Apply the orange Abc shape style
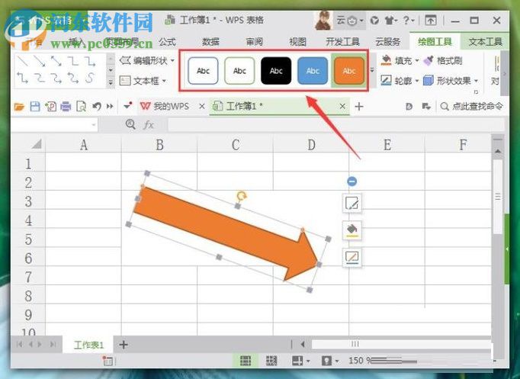The image size is (520, 379). [349, 71]
